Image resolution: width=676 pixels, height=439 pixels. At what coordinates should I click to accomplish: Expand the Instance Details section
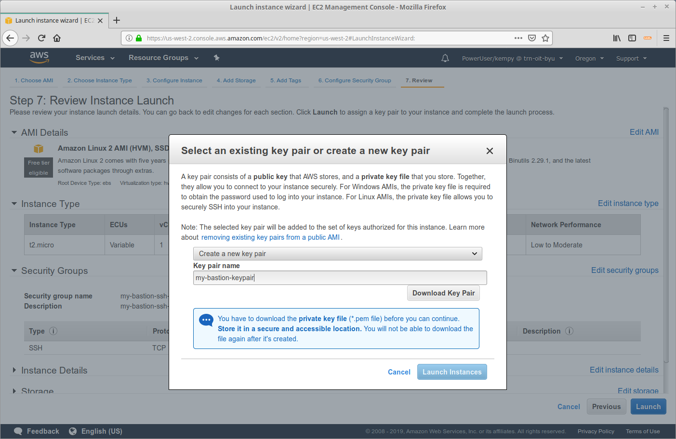point(14,371)
